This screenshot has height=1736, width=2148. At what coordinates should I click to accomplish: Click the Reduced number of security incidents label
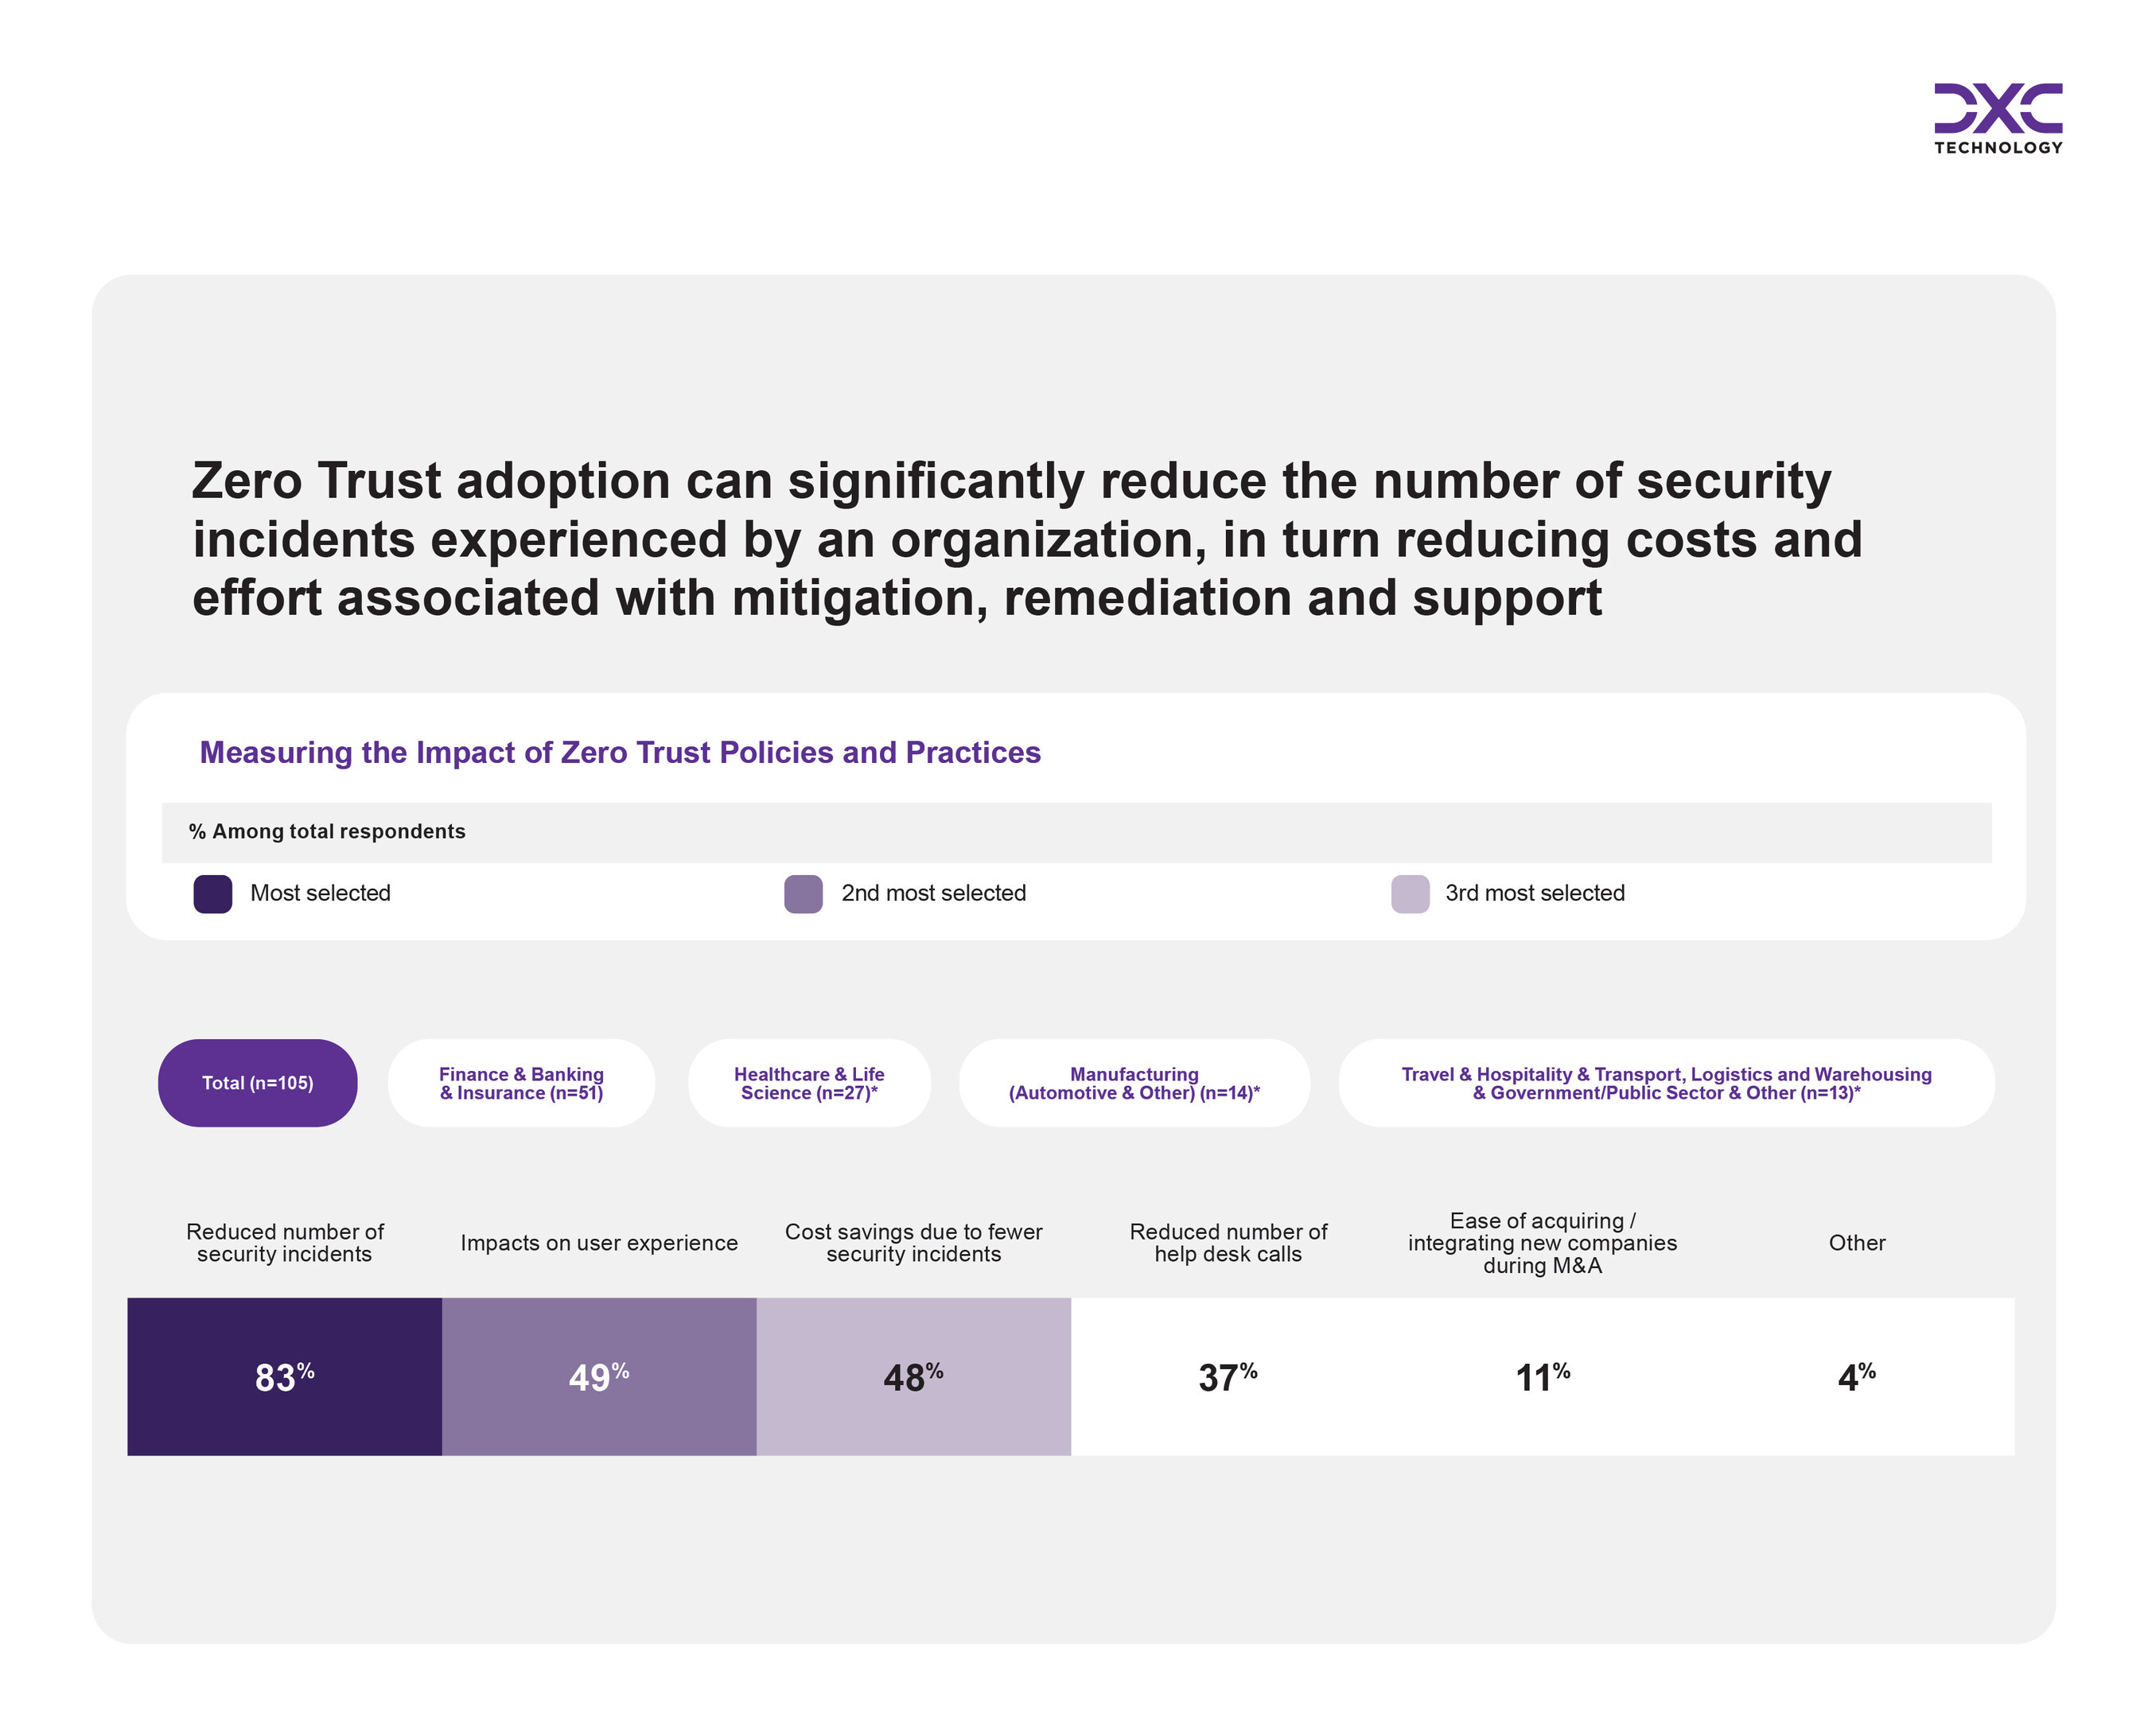[x=285, y=1243]
